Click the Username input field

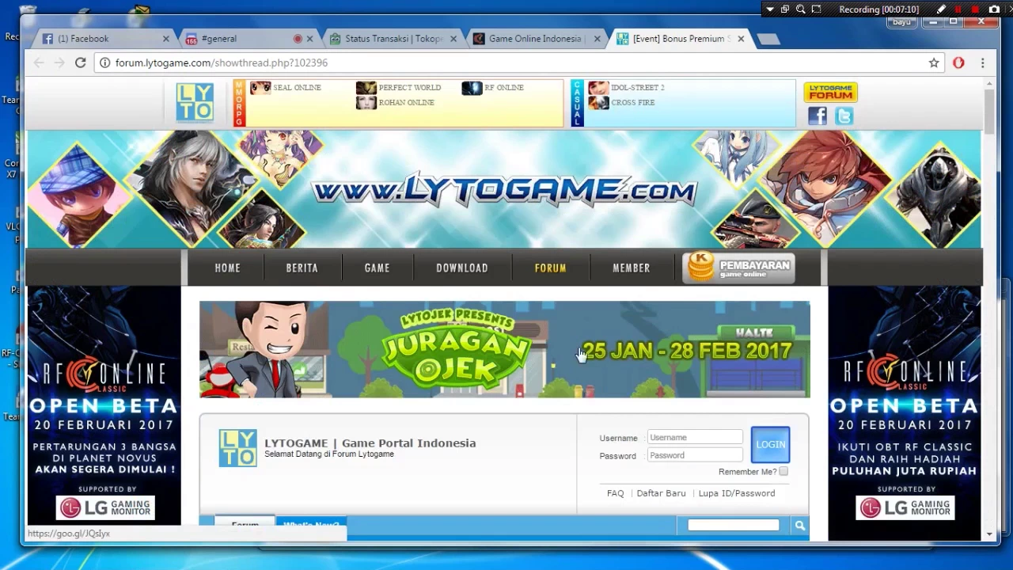tap(695, 437)
